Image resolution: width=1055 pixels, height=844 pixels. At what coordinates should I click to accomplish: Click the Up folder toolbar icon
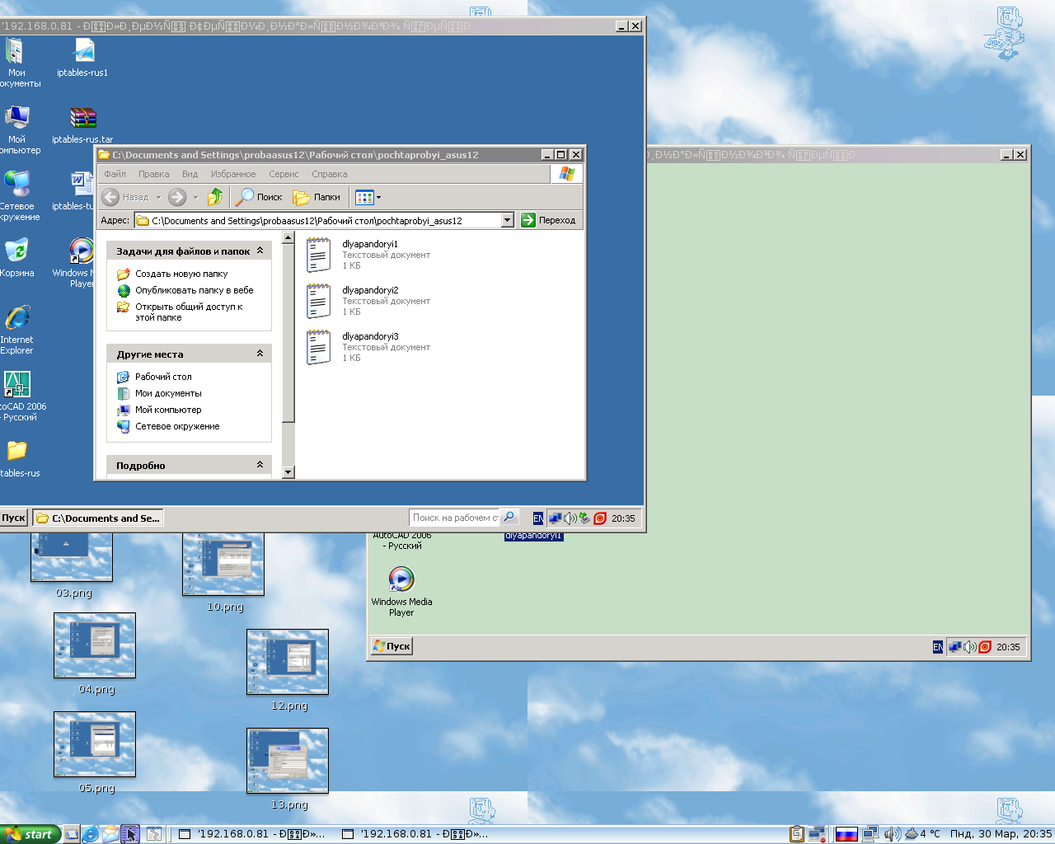tap(214, 197)
